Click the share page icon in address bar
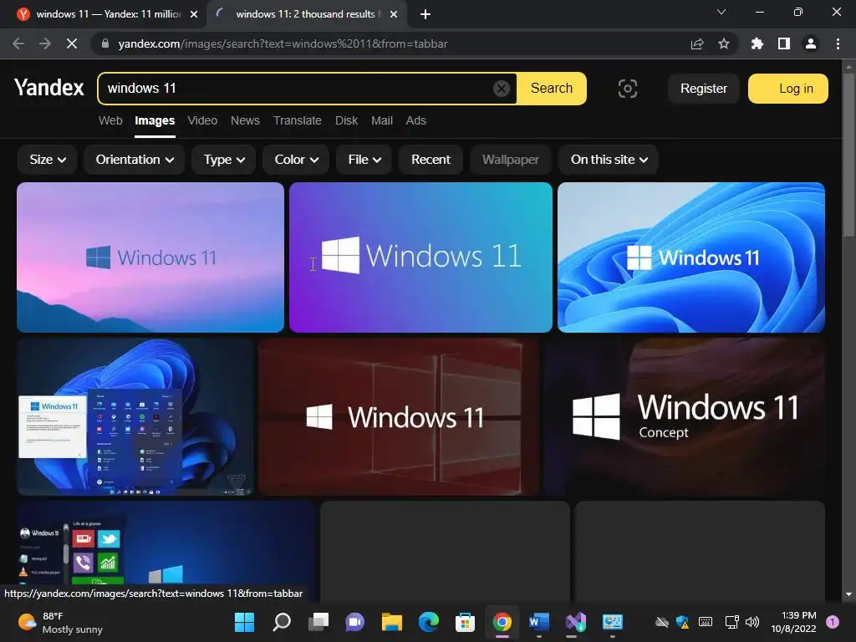856x642 pixels. tap(697, 43)
